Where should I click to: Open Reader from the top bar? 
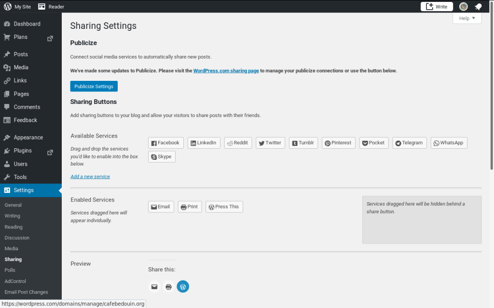(51, 7)
